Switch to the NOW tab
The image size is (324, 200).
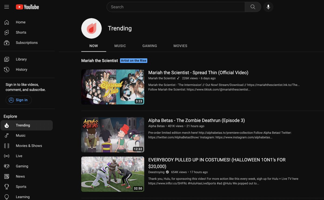point(94,46)
